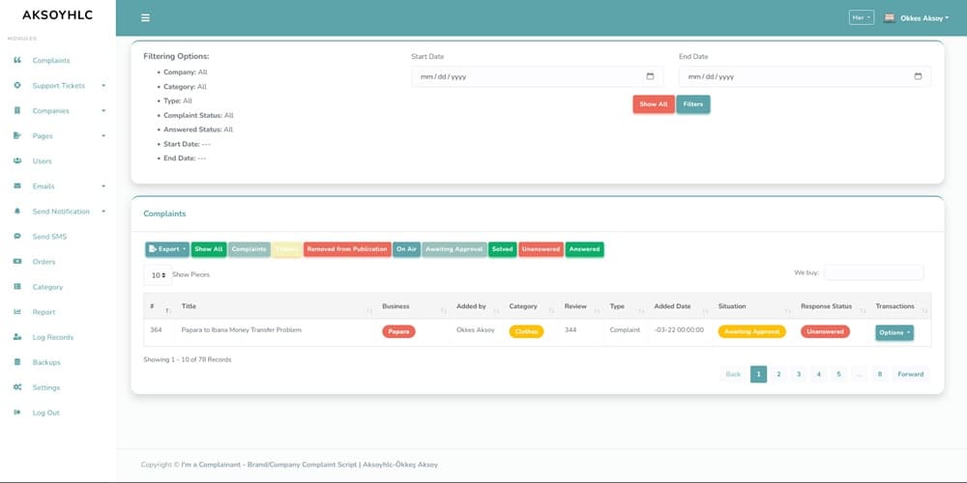967x483 pixels.
Task: Toggle the hamburger sidebar menu icon
Action: [x=145, y=17]
